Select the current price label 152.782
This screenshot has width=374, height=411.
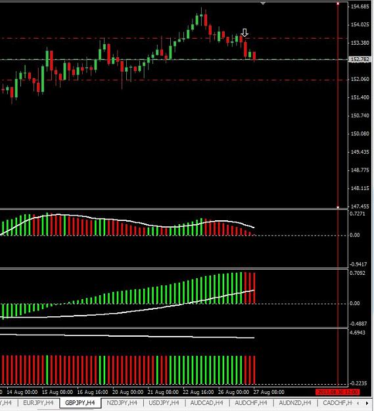pyautogui.click(x=360, y=59)
